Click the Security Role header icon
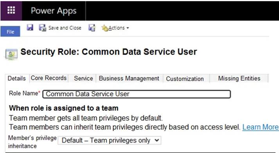 11,54
